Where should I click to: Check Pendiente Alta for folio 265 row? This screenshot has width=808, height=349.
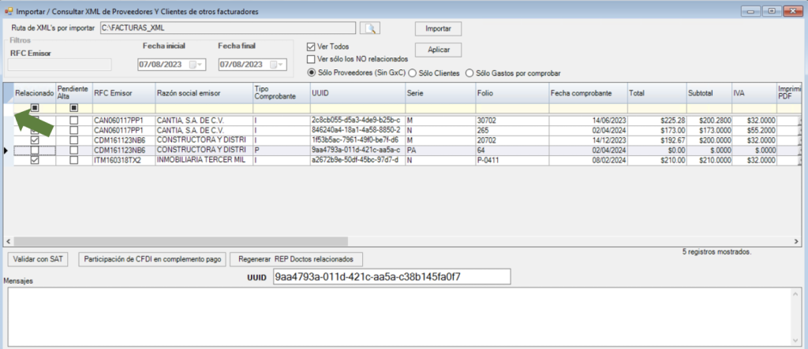click(74, 130)
